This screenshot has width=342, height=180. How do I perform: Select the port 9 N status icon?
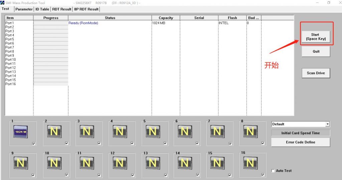pyautogui.click(x=21, y=163)
